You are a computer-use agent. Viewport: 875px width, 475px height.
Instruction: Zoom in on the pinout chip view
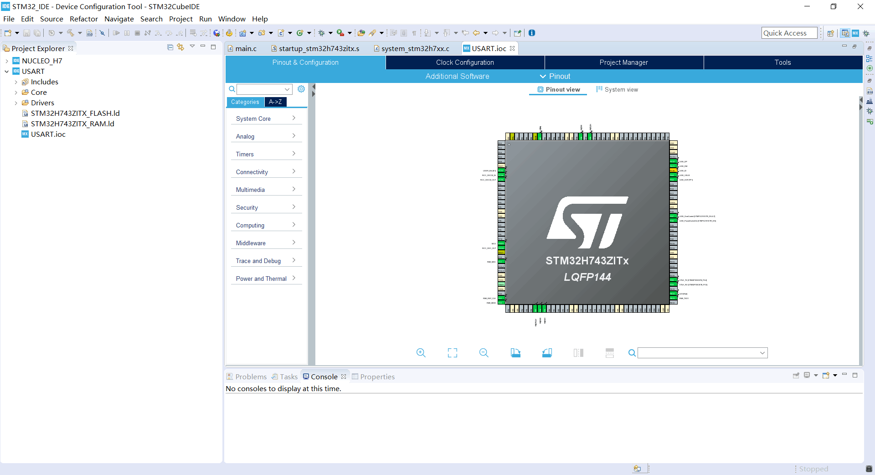point(421,352)
